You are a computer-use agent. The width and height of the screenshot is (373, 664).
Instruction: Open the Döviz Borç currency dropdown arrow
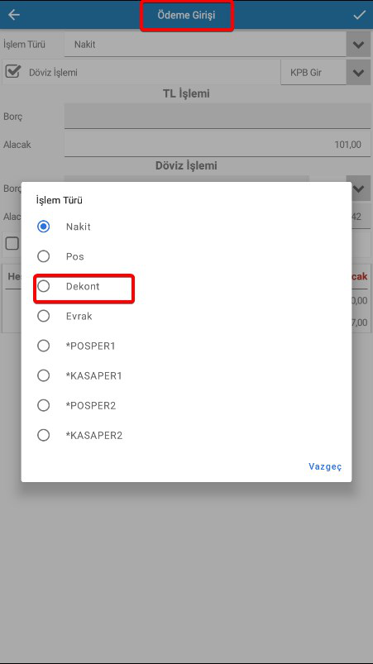click(358, 189)
